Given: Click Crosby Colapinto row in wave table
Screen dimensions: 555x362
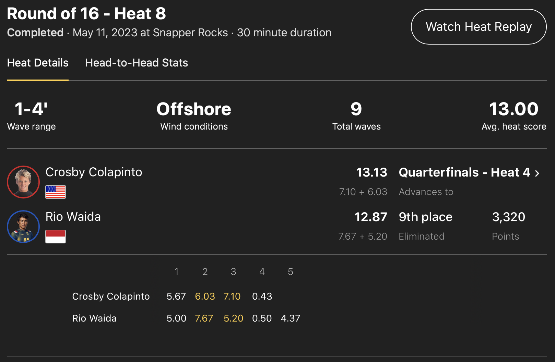Looking at the screenshot, I should tap(111, 296).
